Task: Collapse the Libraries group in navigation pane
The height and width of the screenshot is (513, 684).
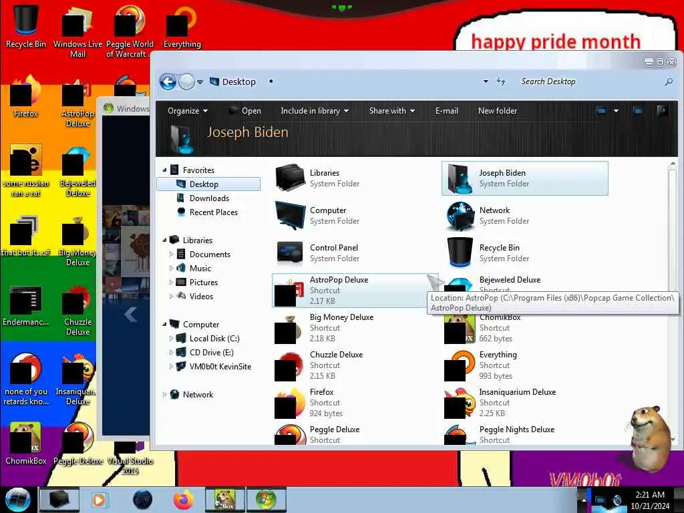Action: (164, 240)
